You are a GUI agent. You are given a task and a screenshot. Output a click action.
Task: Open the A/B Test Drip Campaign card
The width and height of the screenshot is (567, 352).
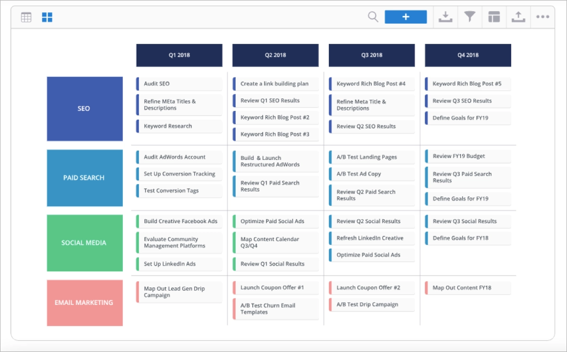point(371,304)
